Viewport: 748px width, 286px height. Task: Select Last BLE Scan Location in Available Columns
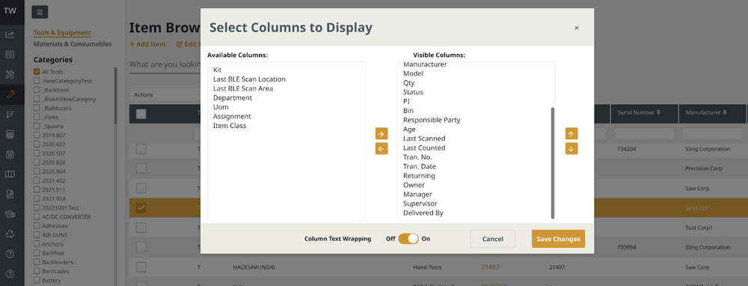click(x=250, y=79)
